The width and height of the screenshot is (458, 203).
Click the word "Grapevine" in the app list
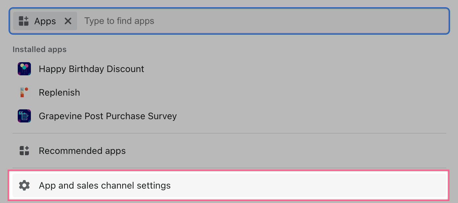tap(58, 116)
